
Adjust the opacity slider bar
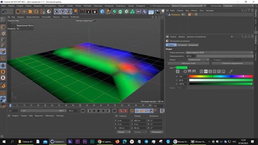click(225, 56)
